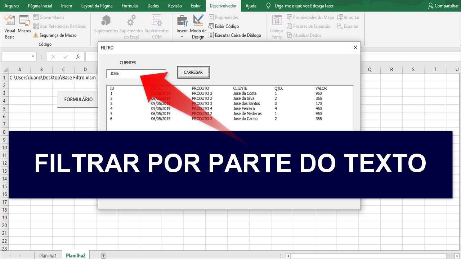461x259 pixels.
Task: Click Exibir Código
Action: (x=223, y=26)
